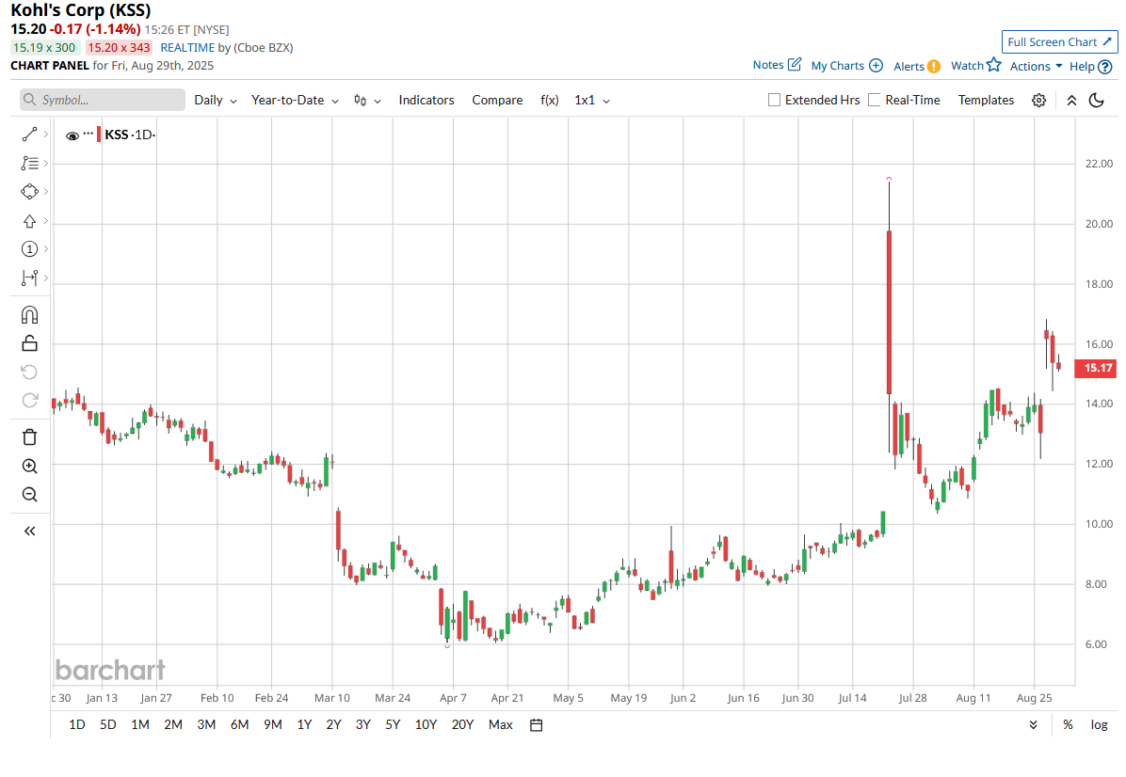Toggle log scale on price axis
The image size is (1126, 777).
click(x=1099, y=724)
